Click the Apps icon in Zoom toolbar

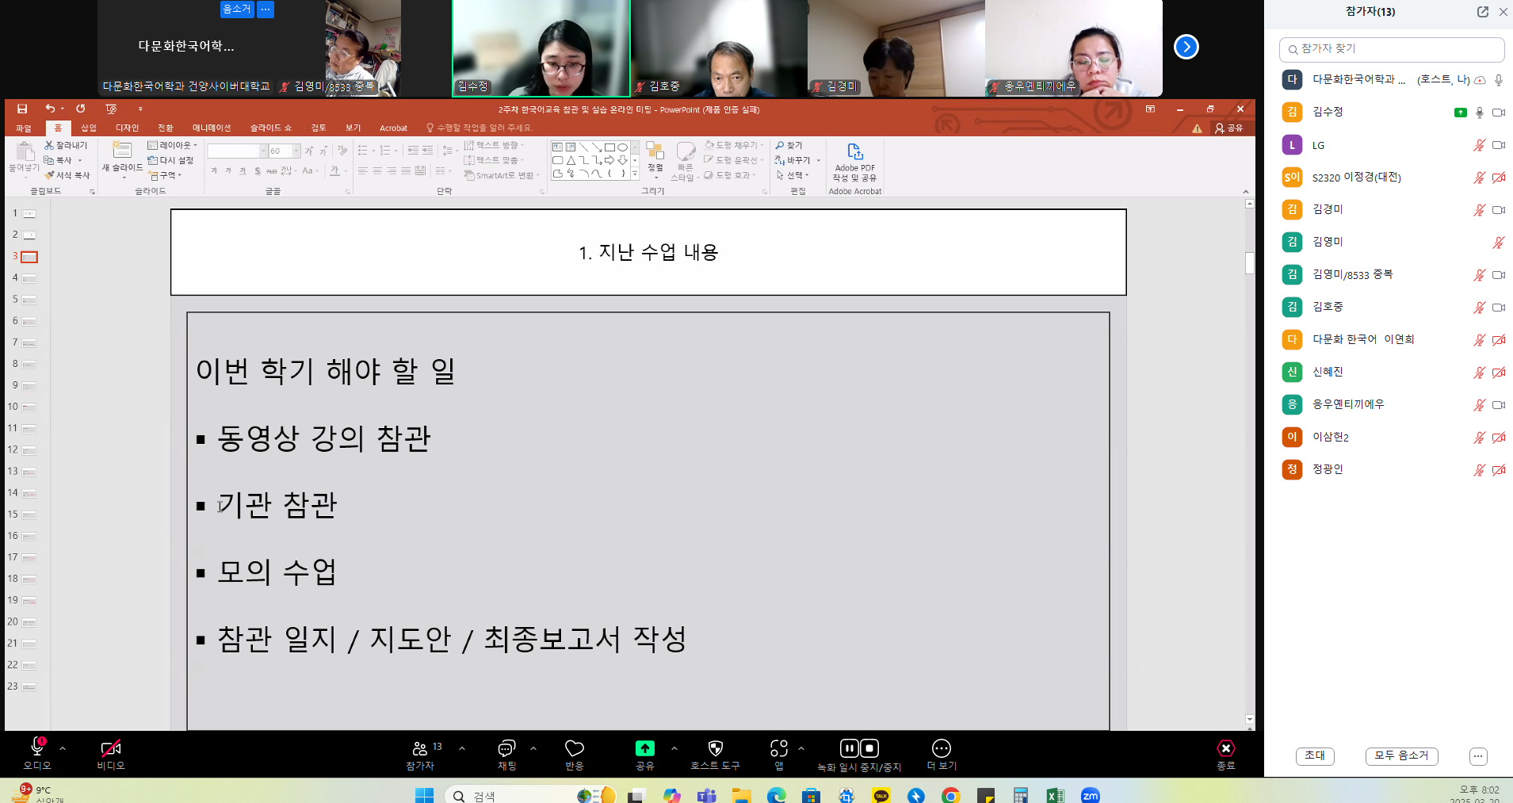point(779,748)
